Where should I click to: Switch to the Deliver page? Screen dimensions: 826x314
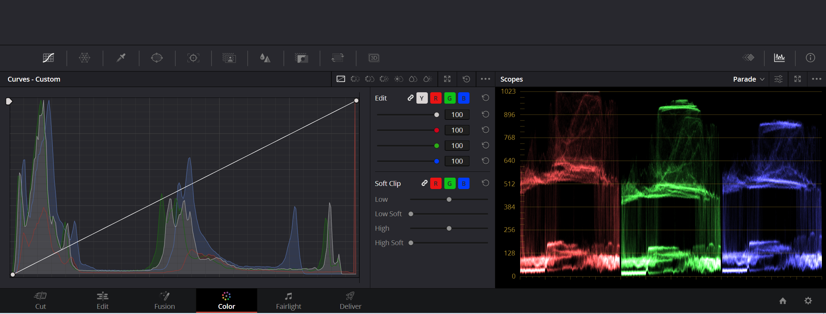(351, 301)
